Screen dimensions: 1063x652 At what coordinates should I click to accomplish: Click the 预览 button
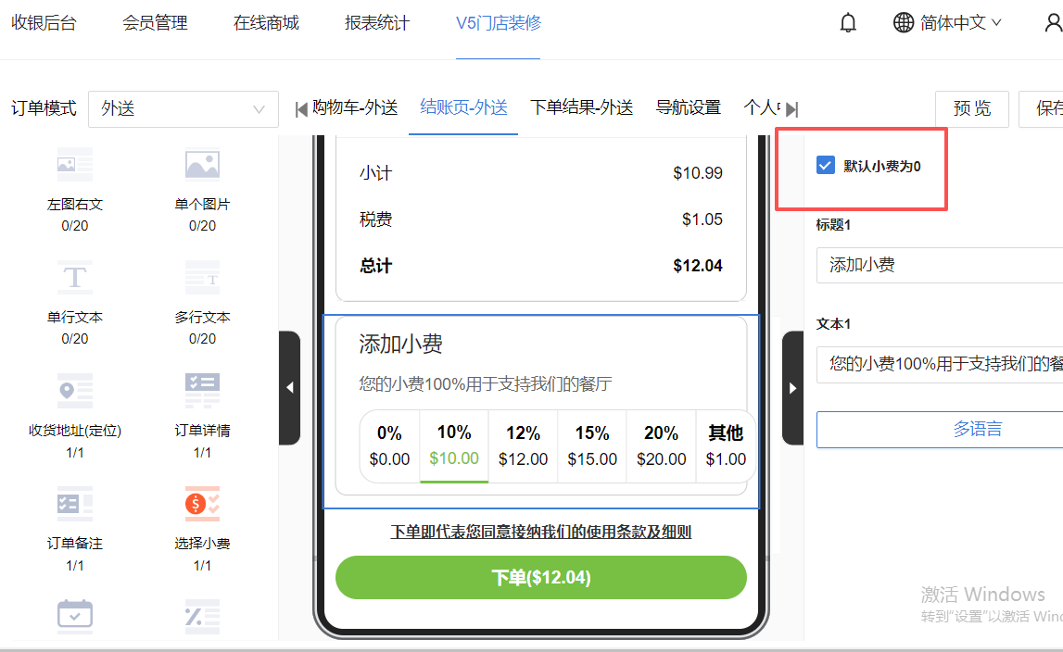971,109
